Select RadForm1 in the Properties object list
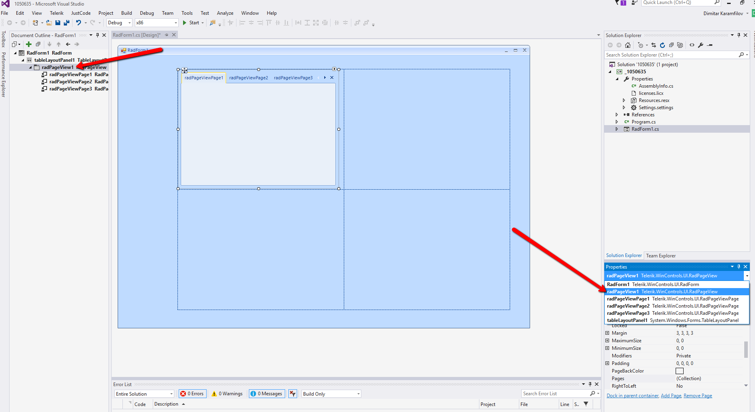Viewport: 755px width, 412px height. (x=677, y=284)
